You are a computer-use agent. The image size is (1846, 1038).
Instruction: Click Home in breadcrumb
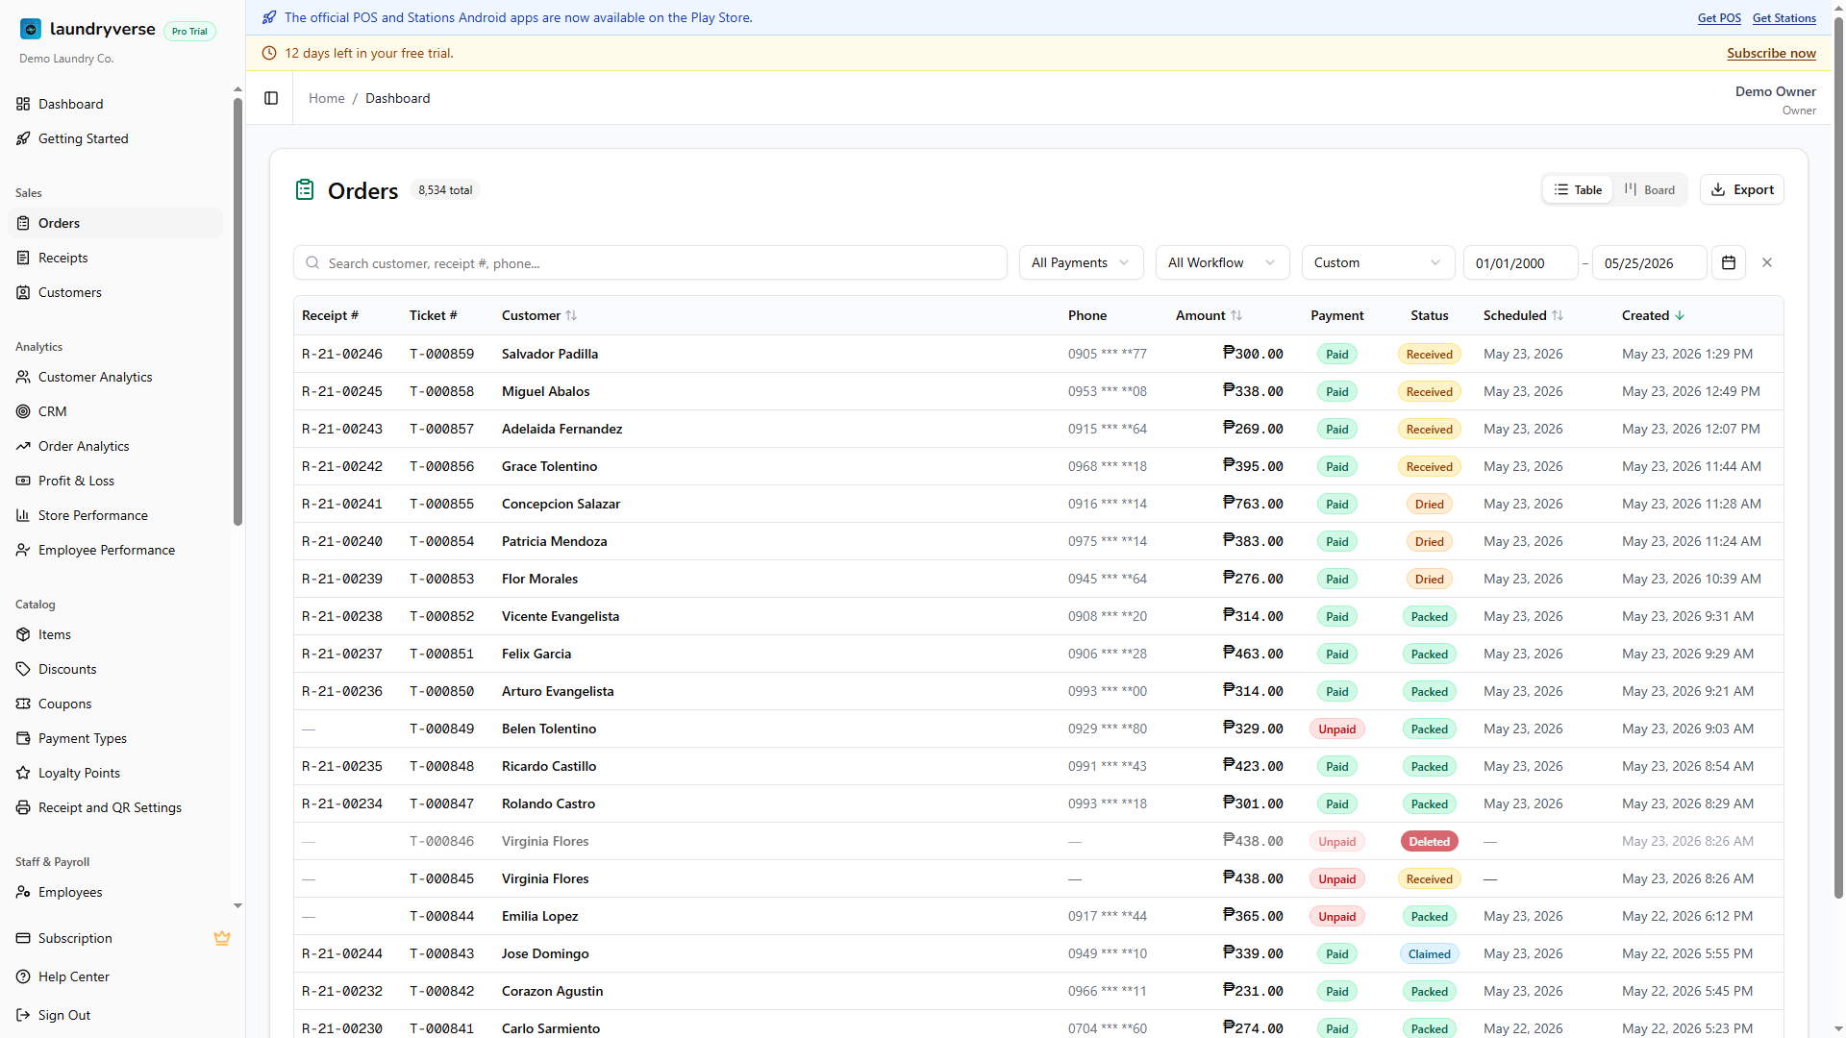pyautogui.click(x=326, y=98)
